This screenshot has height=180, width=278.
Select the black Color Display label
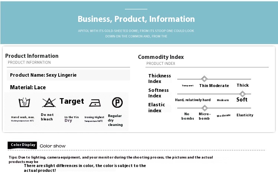pyautogui.click(x=22, y=145)
